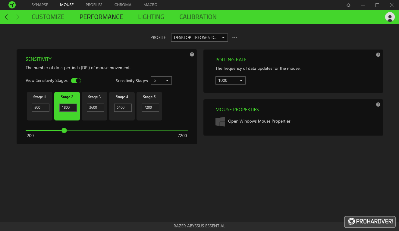Open the user account avatar
Screen dimensions: 399x231
point(390,17)
